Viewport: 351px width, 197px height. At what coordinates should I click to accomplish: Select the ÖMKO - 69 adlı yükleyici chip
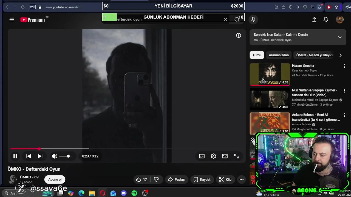tap(314, 55)
